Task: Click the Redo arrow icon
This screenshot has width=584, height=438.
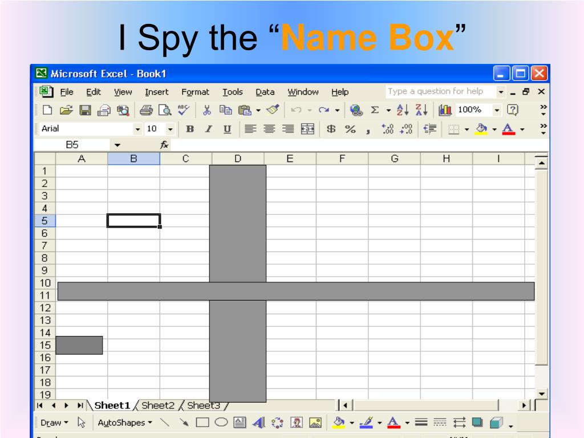Action: point(324,110)
